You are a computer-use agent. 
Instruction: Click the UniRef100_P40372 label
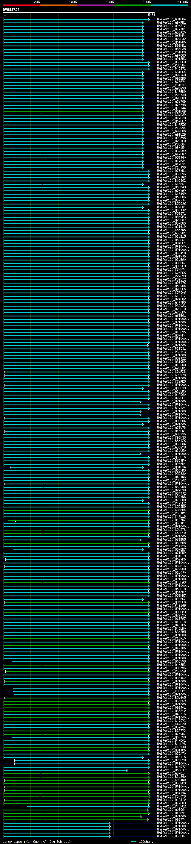click(171, 69)
